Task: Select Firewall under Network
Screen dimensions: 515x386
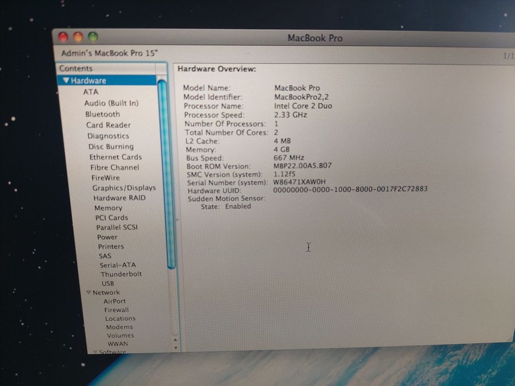Action: (x=116, y=310)
